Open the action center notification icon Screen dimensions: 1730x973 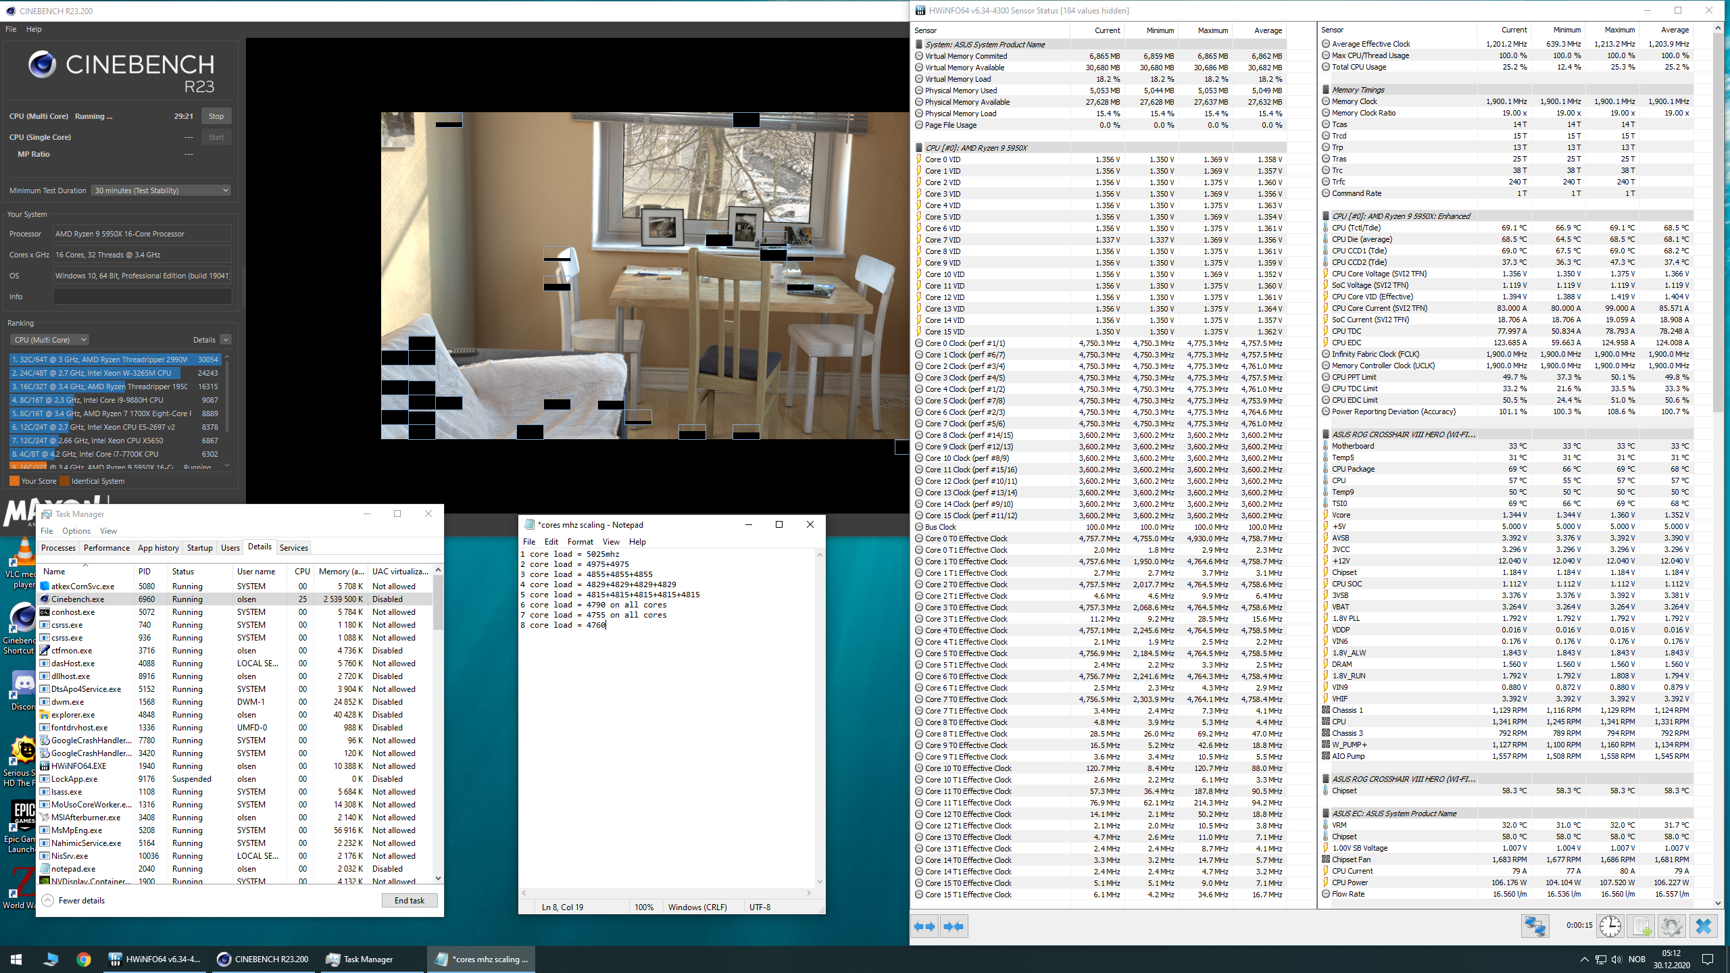pos(1708,959)
